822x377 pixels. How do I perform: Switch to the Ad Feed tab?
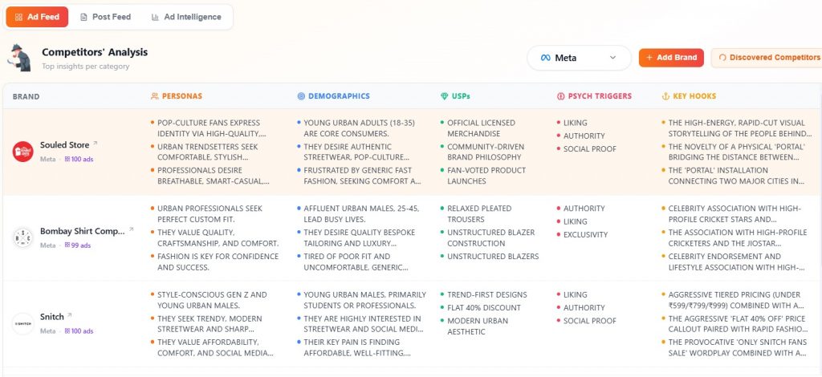[37, 17]
